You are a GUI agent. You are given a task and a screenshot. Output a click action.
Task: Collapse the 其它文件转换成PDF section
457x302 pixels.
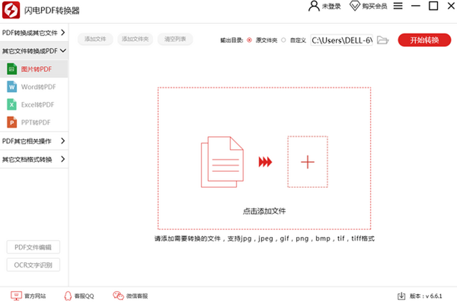point(34,51)
